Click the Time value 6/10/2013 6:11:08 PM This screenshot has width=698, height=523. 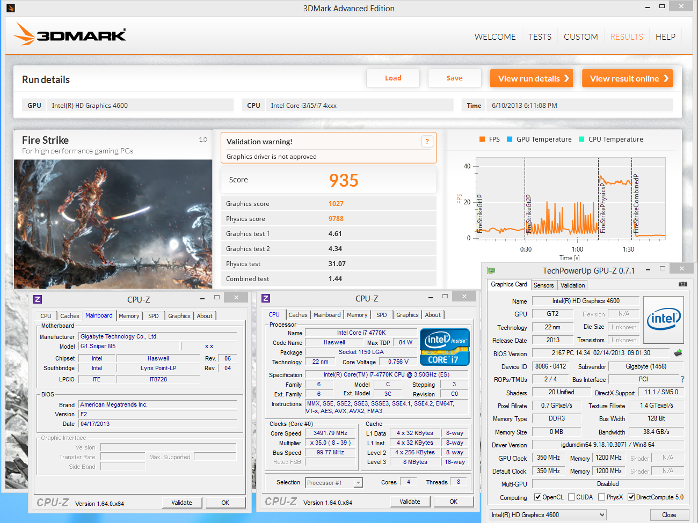525,106
